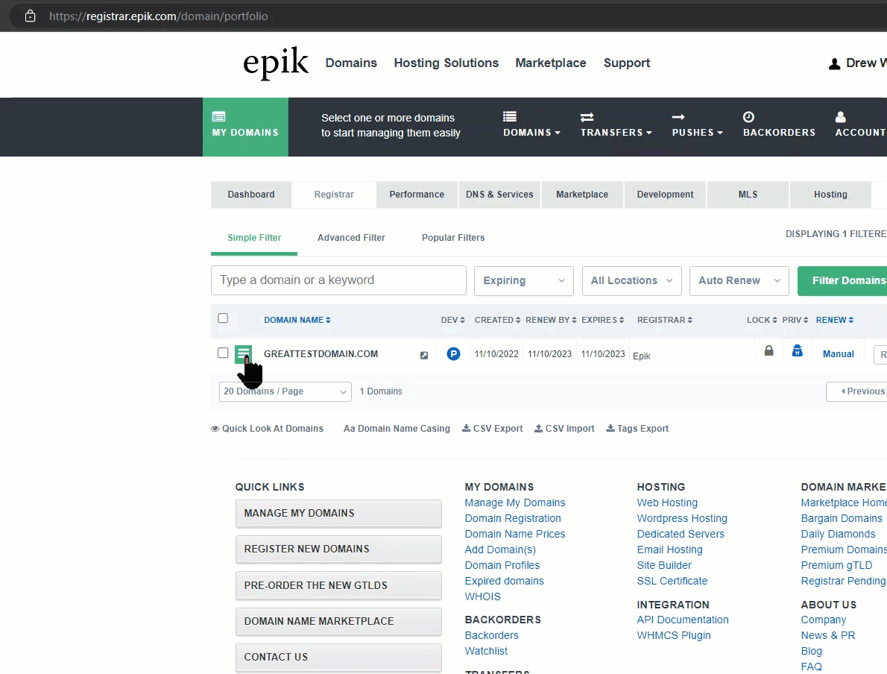The image size is (887, 674).
Task: Open Marketplace in top header menu
Action: (x=550, y=63)
